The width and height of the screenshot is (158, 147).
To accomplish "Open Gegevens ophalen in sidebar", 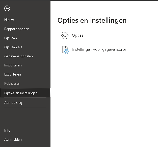I will pos(18,56).
